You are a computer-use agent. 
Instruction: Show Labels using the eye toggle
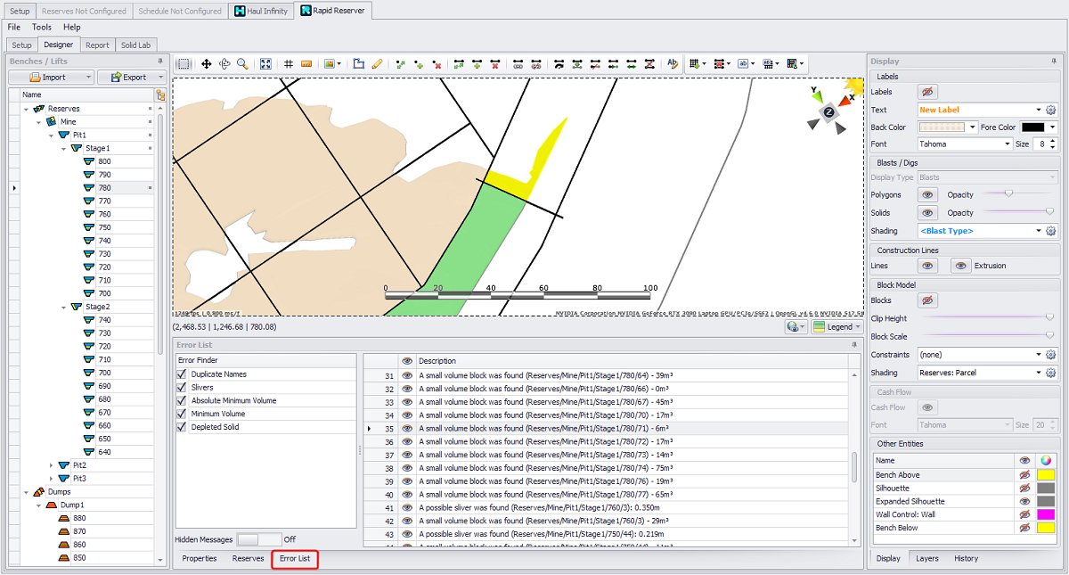coord(927,92)
